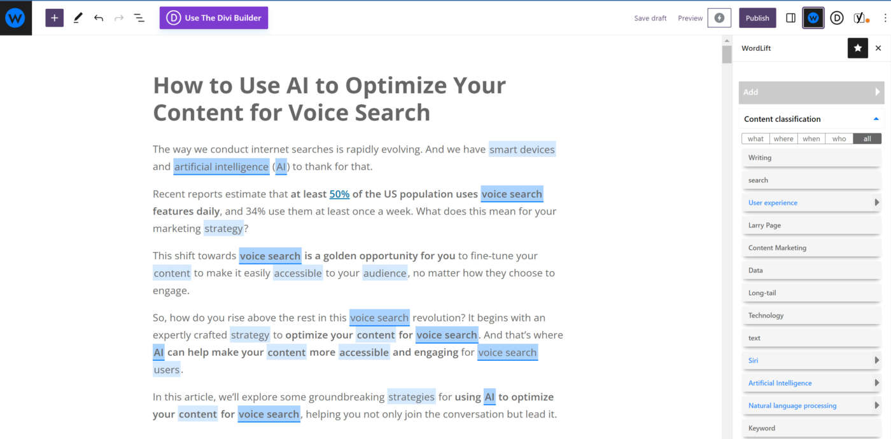Open the block inserter plus button

(x=54, y=18)
